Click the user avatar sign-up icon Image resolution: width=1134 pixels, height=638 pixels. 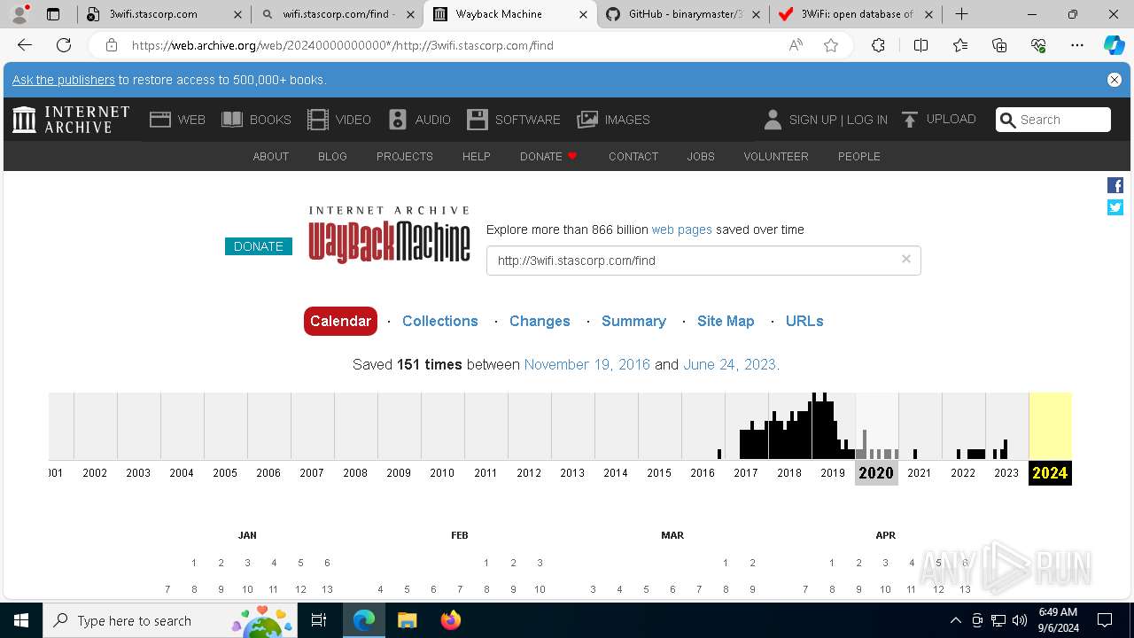pyautogui.click(x=773, y=120)
